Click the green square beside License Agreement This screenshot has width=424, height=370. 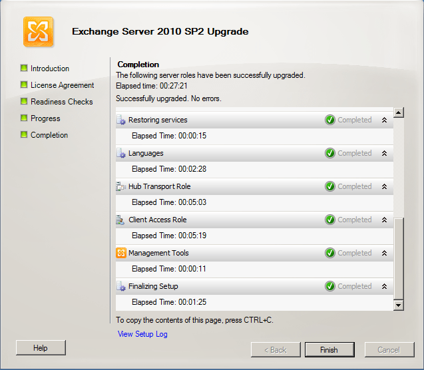(24, 85)
